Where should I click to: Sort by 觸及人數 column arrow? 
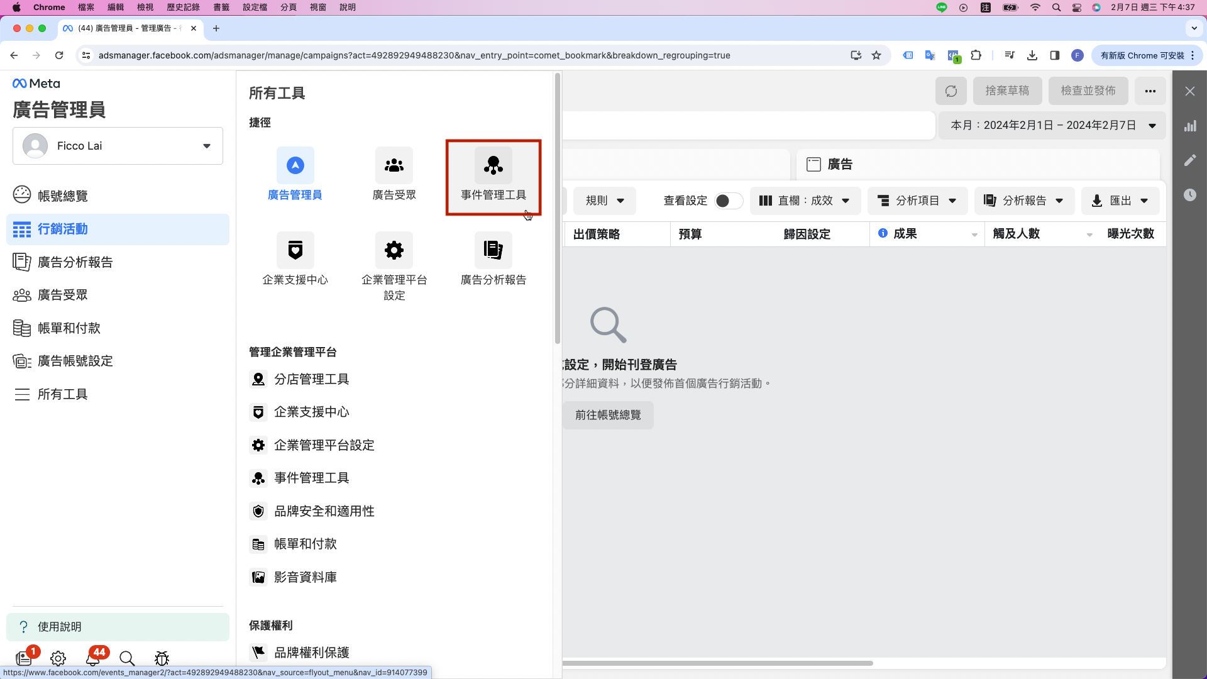coord(1089,235)
